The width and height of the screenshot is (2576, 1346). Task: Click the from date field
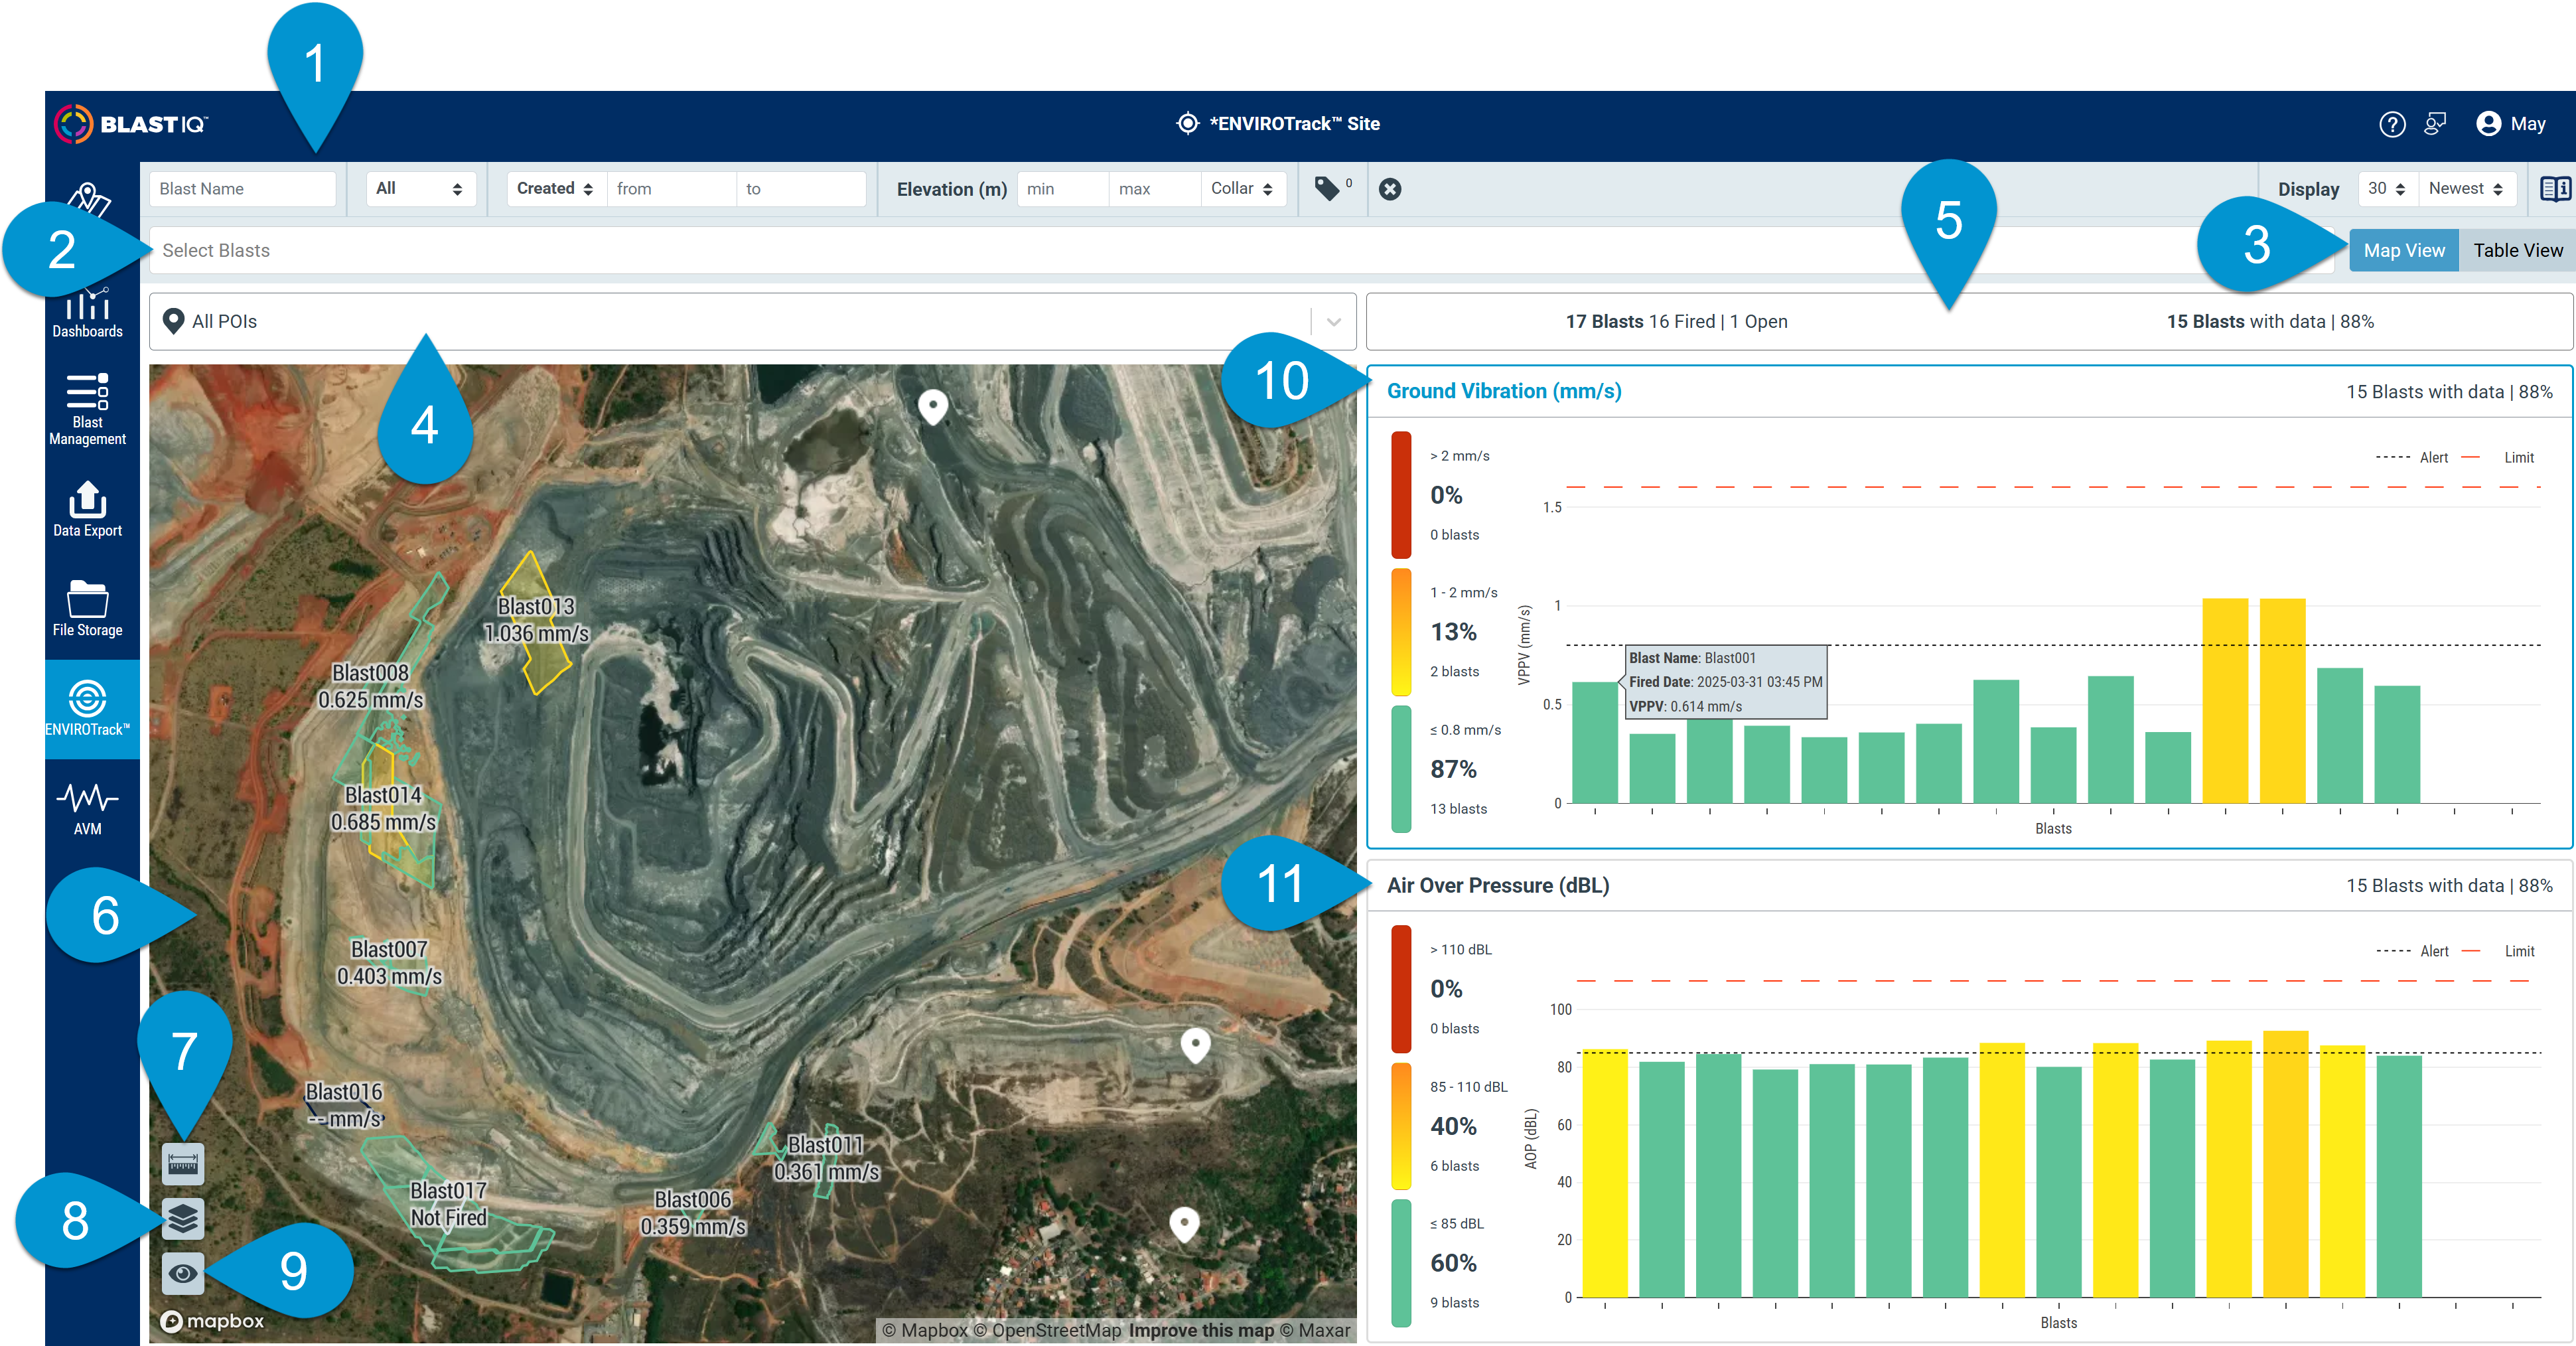pos(671,188)
